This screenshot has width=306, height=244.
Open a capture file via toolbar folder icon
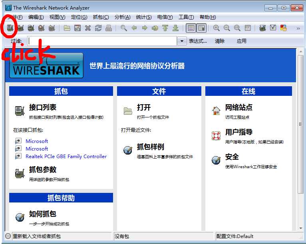tap(67, 28)
